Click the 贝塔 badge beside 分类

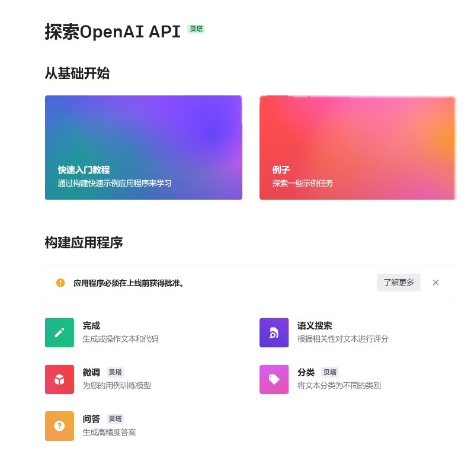click(330, 372)
